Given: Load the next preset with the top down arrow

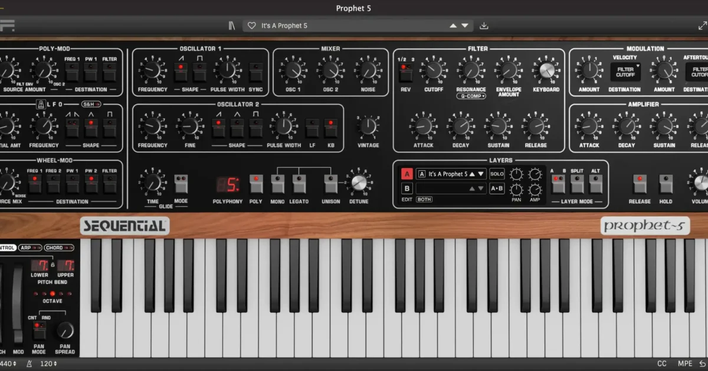Looking at the screenshot, I should (x=465, y=25).
